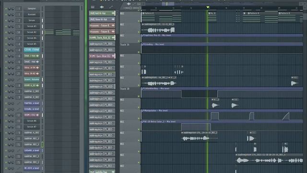Open the EchoBoy Mix level clip menu
Screen dimensions: 307x173
[x=143, y=45]
